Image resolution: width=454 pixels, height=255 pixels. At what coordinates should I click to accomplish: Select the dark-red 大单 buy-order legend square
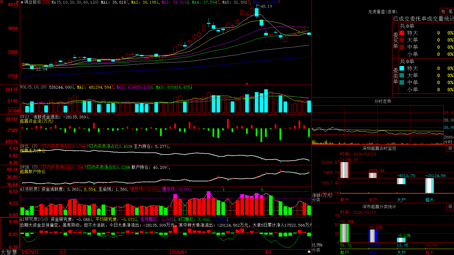coord(402,40)
